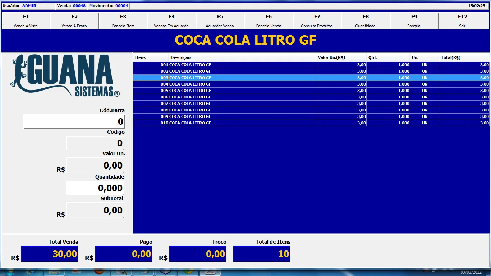Focus the Código field
This screenshot has width=491, height=276.
click(96, 143)
